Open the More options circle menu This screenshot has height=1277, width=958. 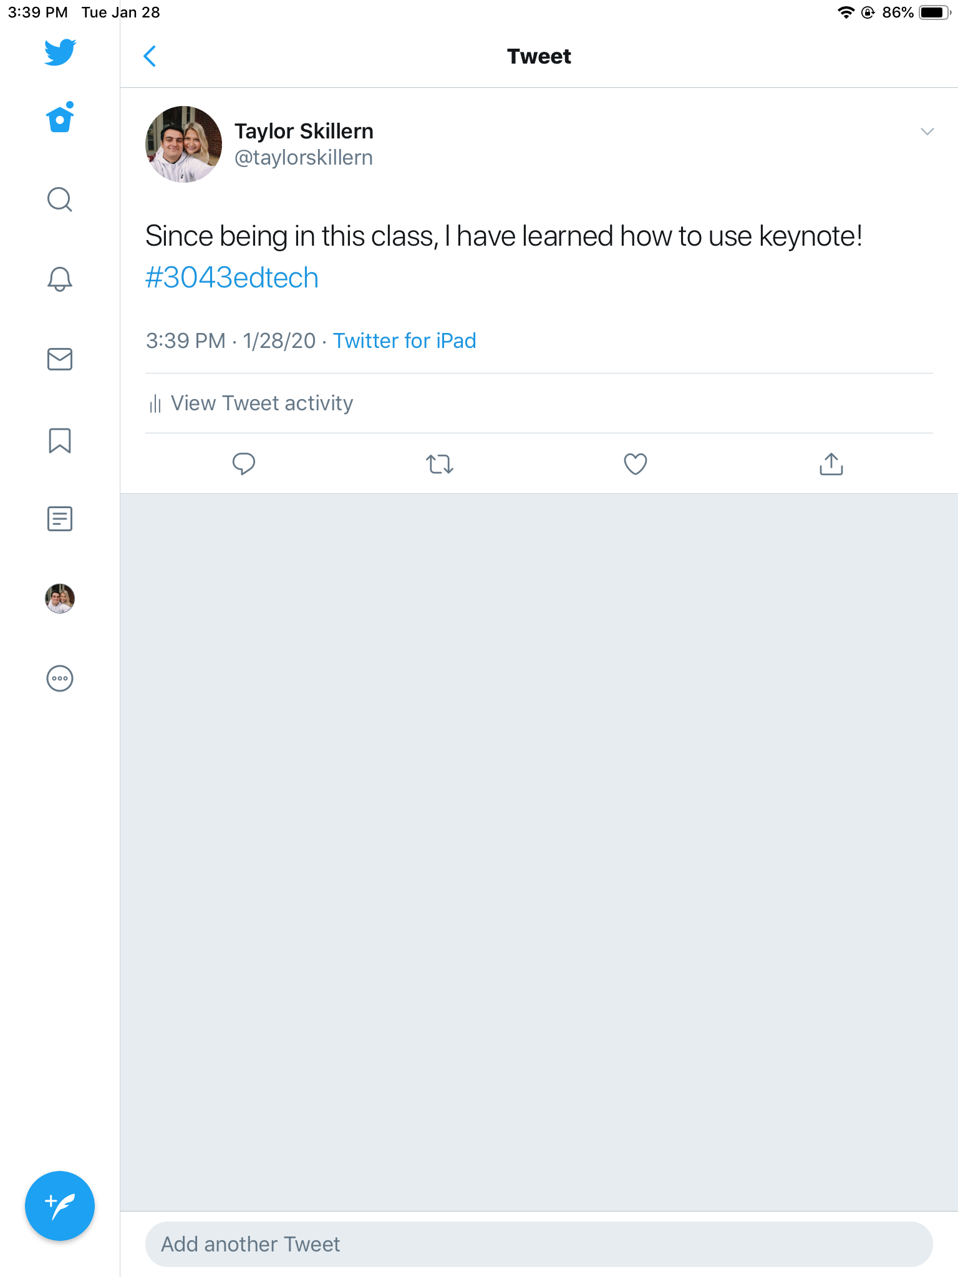[60, 678]
